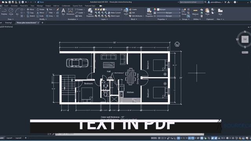Insert a Table from Annotation panel
The image size is (251, 141).
pos(79,16)
